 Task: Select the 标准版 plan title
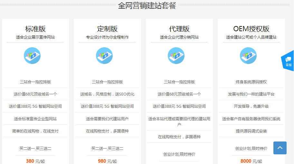[x=35, y=29]
